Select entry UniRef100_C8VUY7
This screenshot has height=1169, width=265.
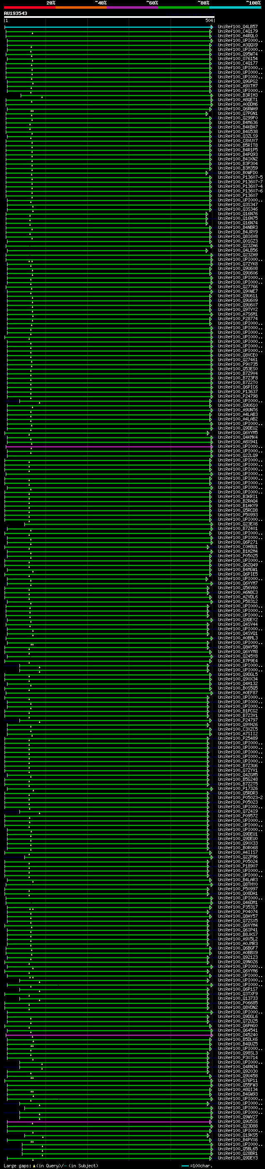pyautogui.click(x=238, y=141)
